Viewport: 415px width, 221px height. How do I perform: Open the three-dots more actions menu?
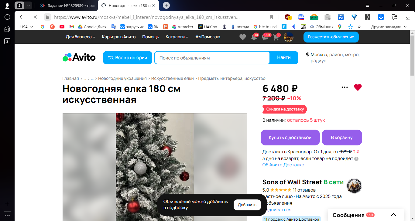pos(345,87)
